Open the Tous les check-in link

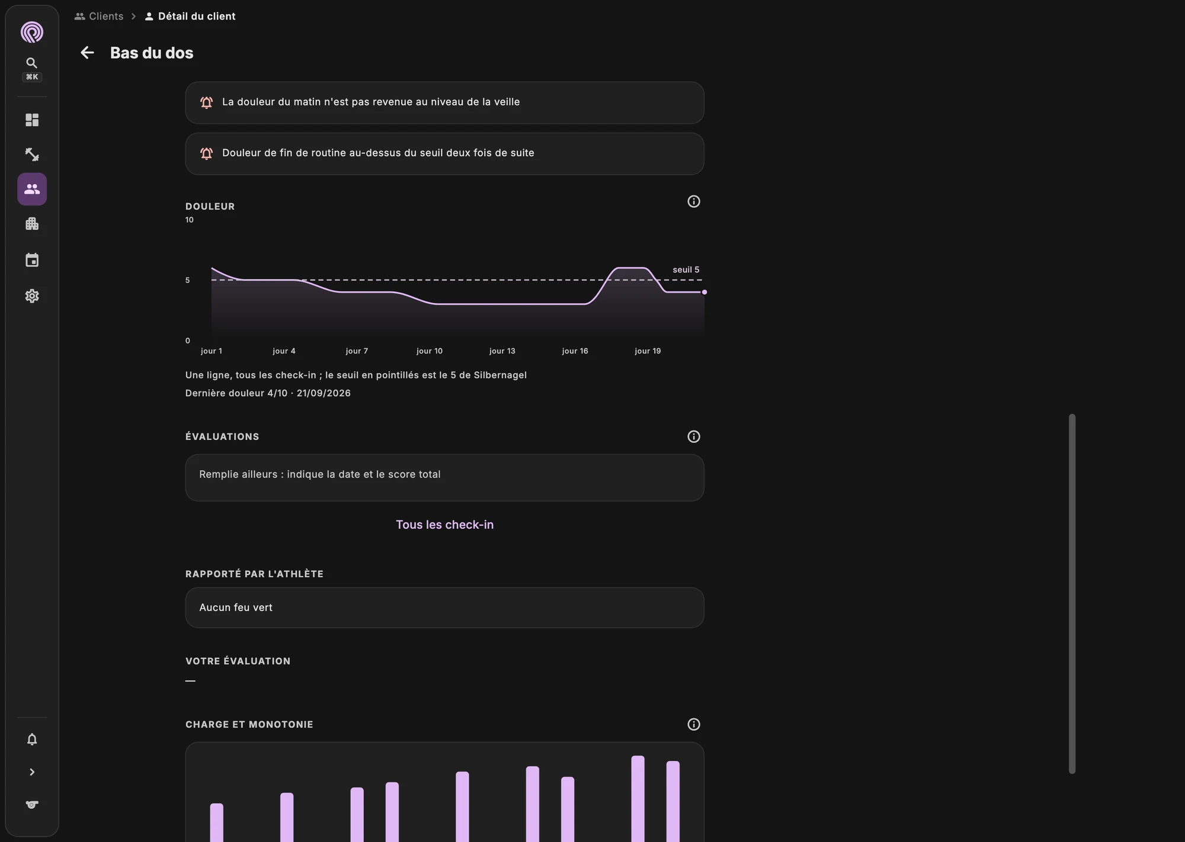[444, 525]
